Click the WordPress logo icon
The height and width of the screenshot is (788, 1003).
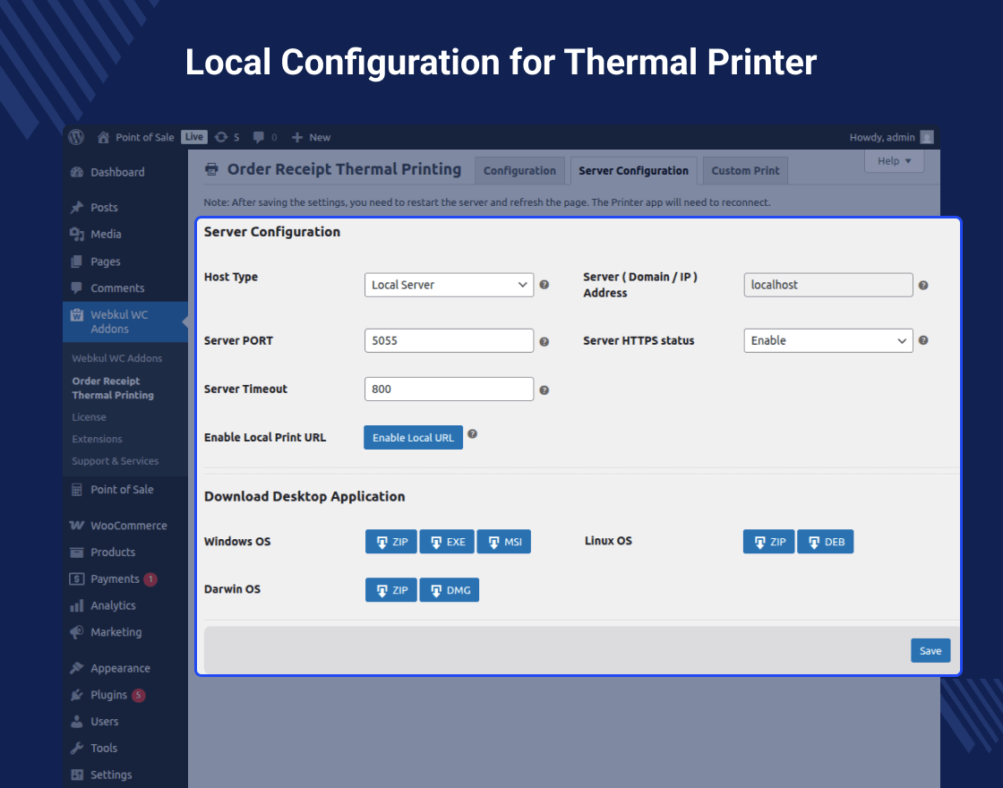click(77, 137)
